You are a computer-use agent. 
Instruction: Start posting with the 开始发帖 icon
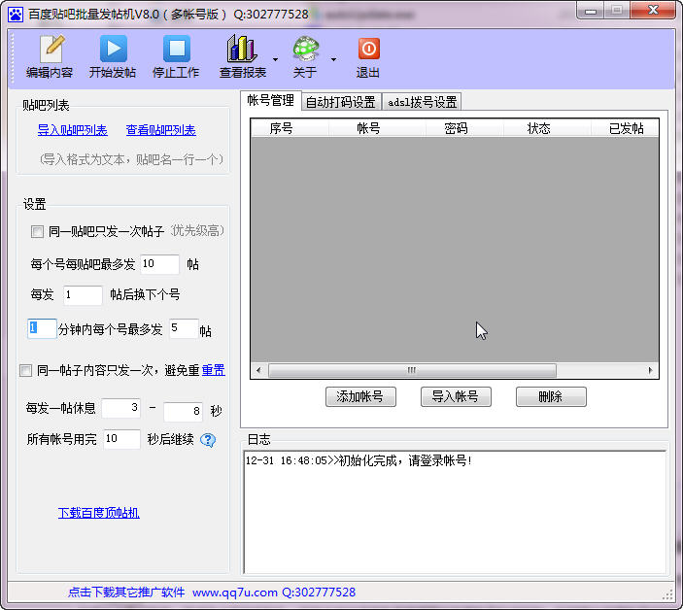pyautogui.click(x=113, y=50)
